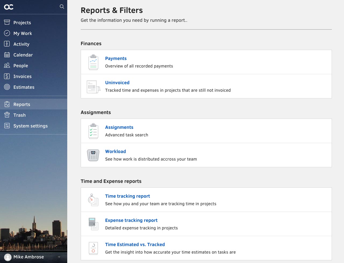Open the search magnifier icon
This screenshot has width=344, height=263.
point(62,6)
